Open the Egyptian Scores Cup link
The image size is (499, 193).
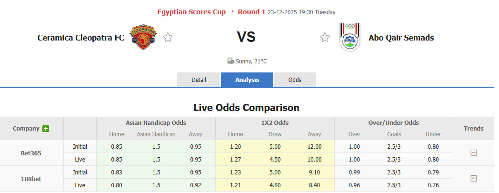tap(191, 12)
